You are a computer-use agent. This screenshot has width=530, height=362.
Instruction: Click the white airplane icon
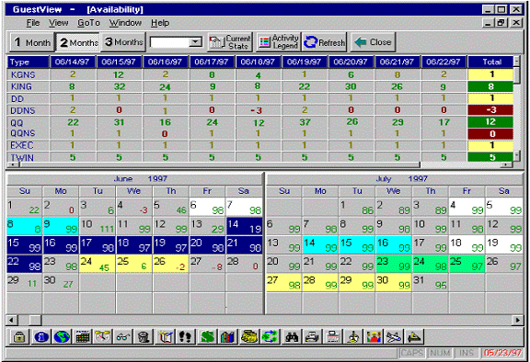coord(394,336)
